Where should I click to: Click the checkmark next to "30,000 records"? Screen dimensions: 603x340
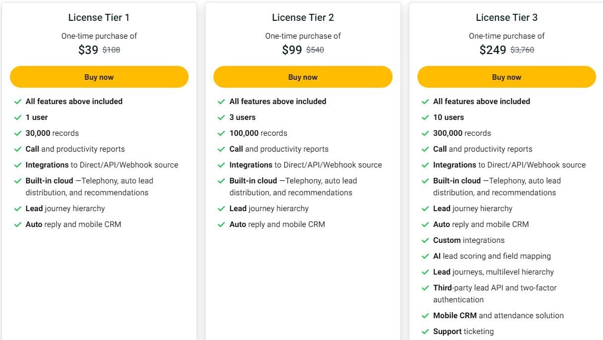click(17, 133)
